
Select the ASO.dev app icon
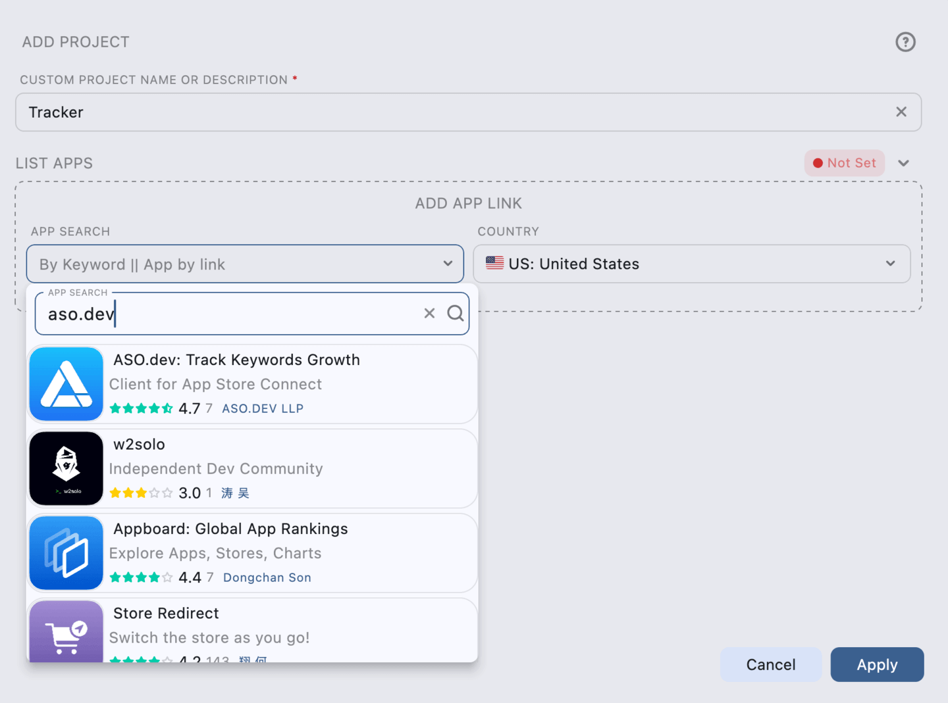(66, 384)
